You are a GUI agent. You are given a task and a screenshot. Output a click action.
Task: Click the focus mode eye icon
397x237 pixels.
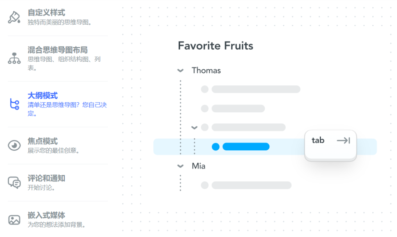click(x=14, y=146)
